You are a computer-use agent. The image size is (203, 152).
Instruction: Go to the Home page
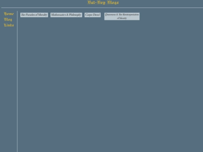(9, 14)
